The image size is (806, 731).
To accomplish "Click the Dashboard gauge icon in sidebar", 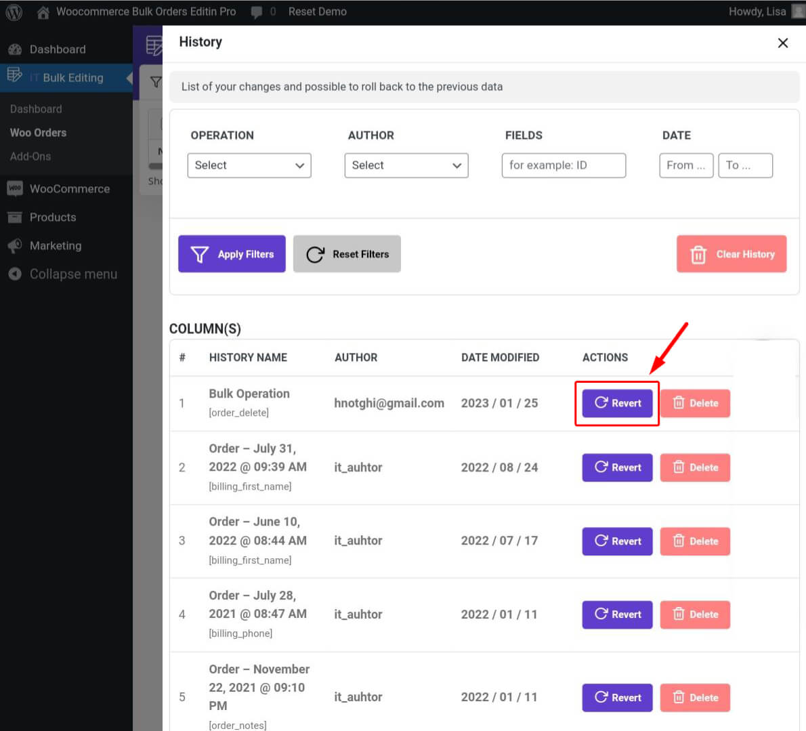I will click(15, 49).
